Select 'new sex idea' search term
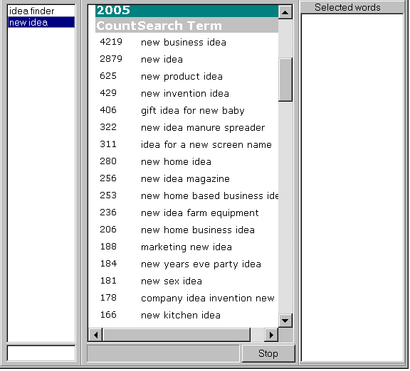410x371 pixels. (x=172, y=281)
